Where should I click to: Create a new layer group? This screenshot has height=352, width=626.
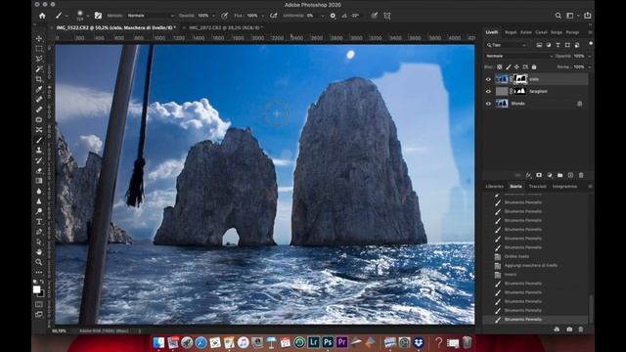[x=559, y=175]
